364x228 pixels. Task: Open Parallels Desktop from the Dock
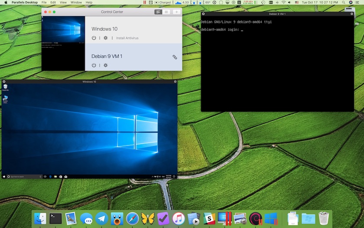coord(224,219)
